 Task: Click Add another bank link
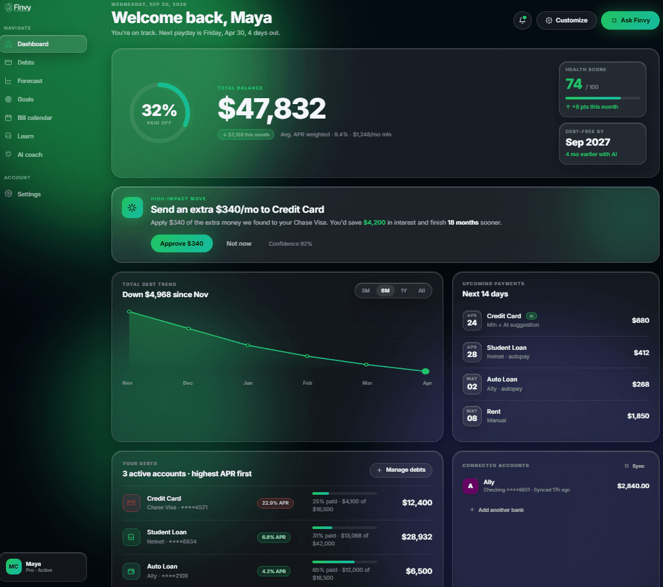pos(496,510)
